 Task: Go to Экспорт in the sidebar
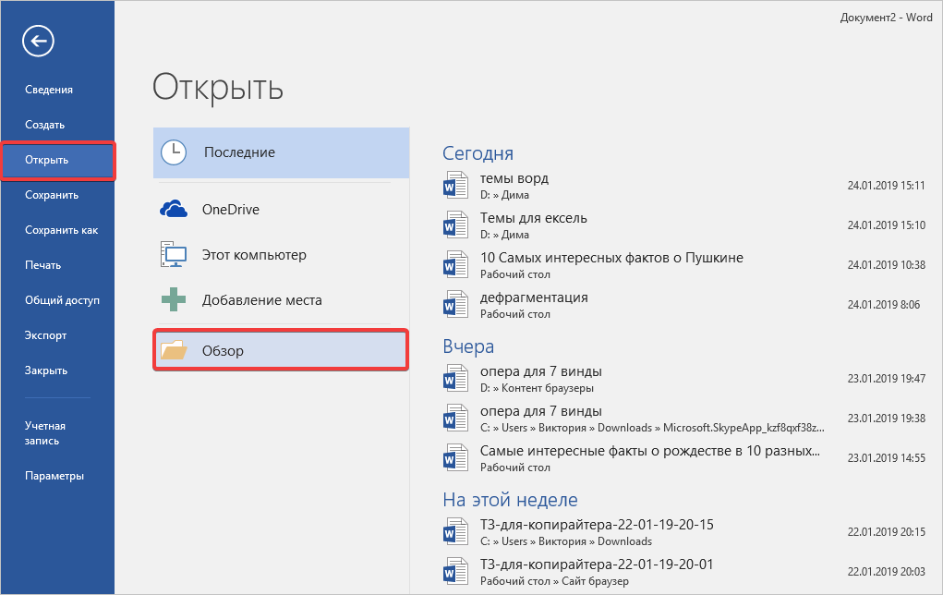[45, 335]
